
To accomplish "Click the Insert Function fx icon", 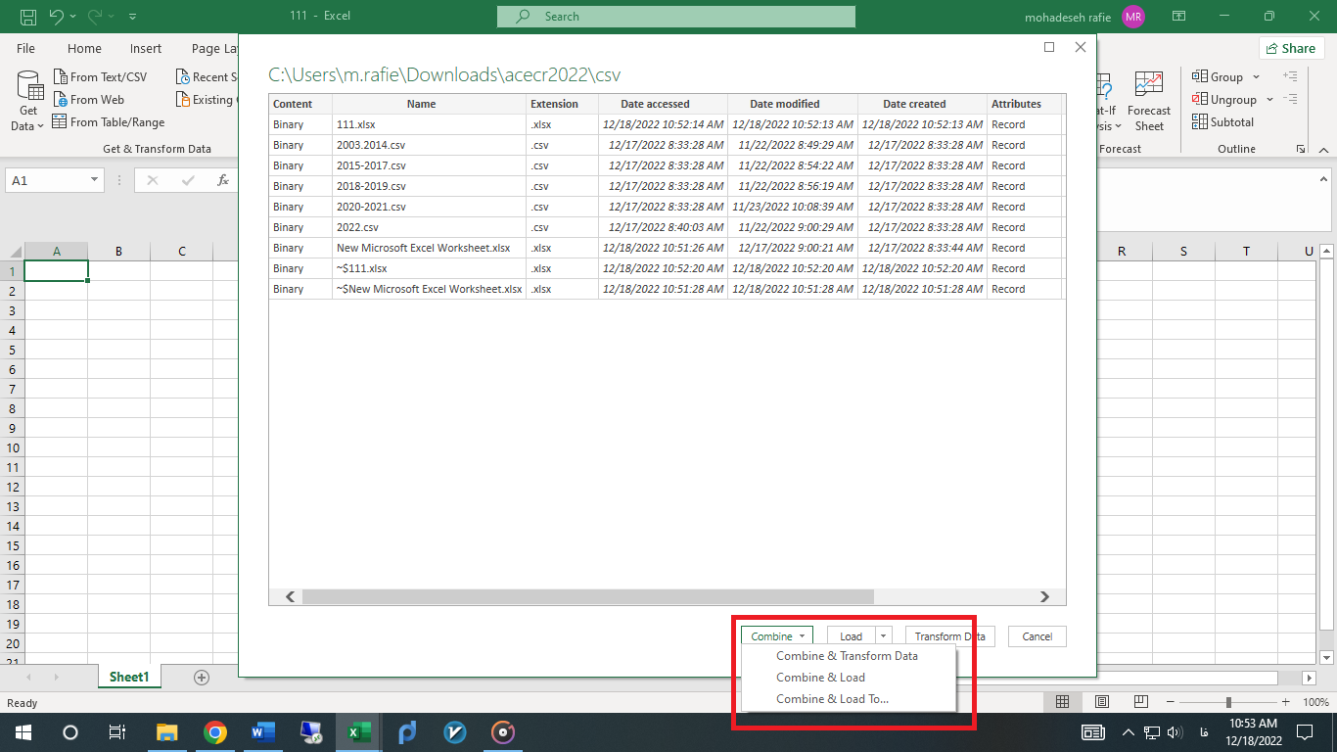I will (x=223, y=180).
